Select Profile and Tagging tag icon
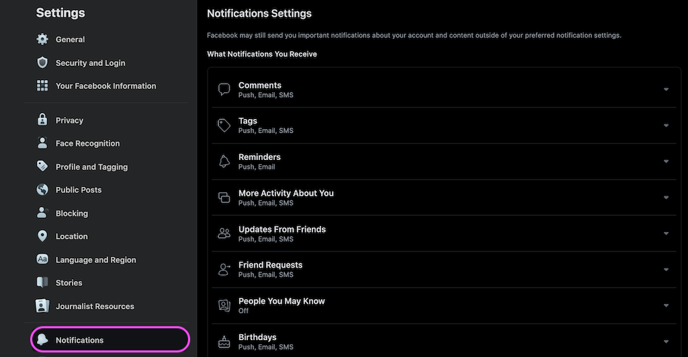Viewport: 688px width, 357px height. [x=42, y=166]
